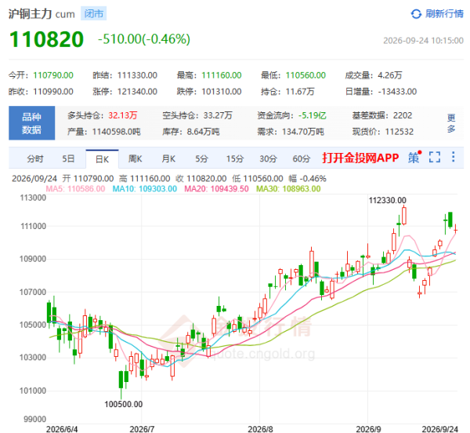This screenshot has width=470, height=433.
Task: Click the 闭市 market status badge
Action: [93, 14]
